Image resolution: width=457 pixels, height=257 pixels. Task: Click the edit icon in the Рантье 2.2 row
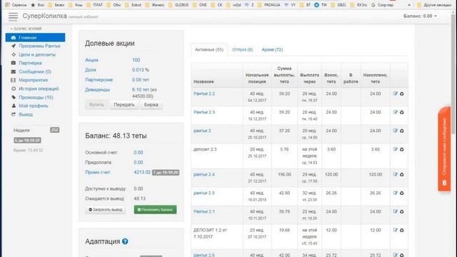pyautogui.click(x=395, y=94)
